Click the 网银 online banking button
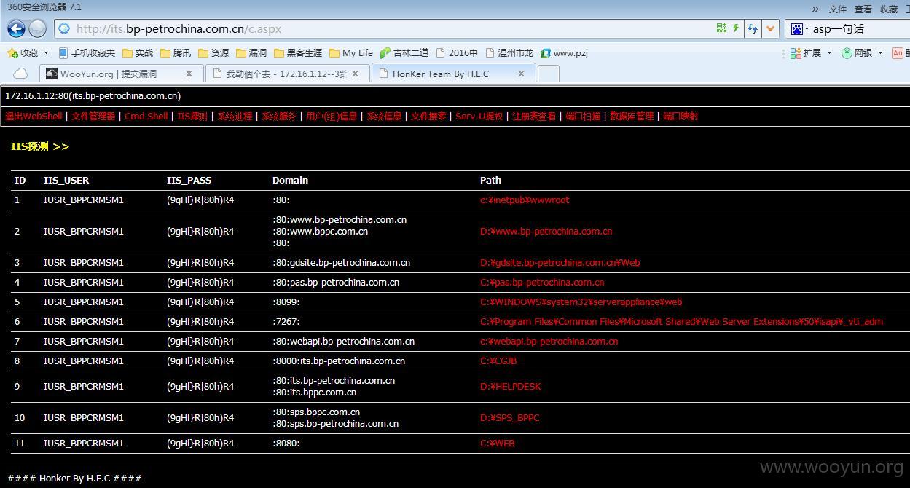 coord(857,52)
